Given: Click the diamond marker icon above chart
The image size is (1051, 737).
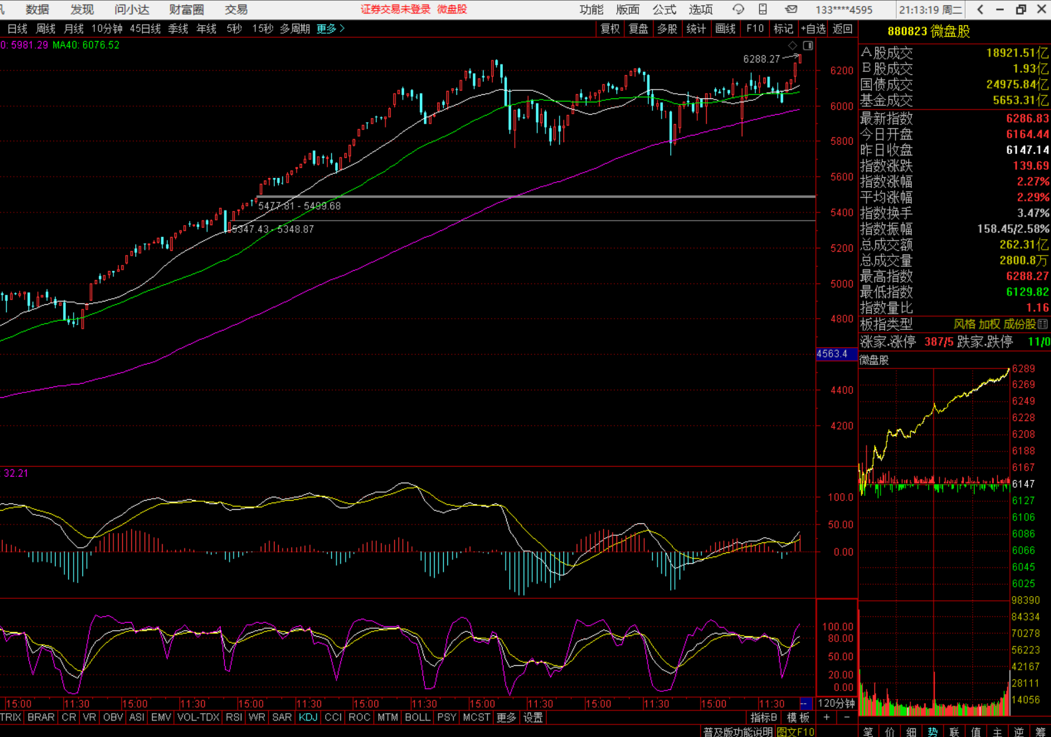Looking at the screenshot, I should (792, 45).
